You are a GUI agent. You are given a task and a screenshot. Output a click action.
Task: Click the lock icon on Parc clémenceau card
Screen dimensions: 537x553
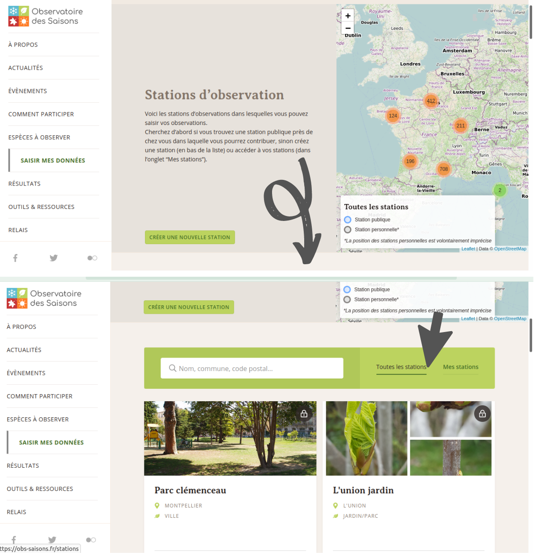pos(304,414)
